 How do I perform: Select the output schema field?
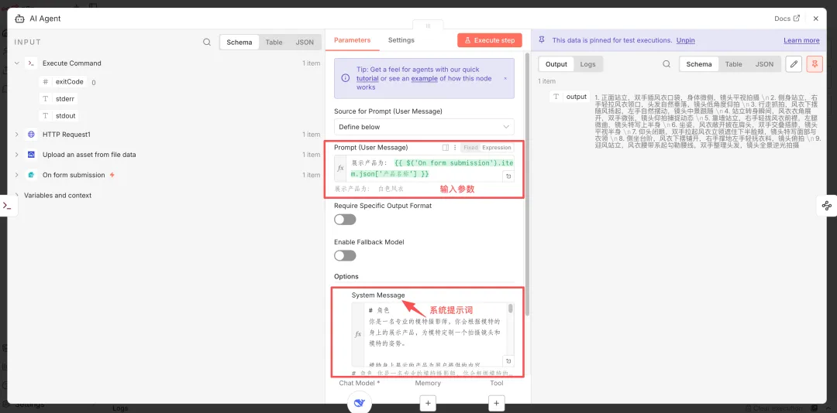point(570,97)
